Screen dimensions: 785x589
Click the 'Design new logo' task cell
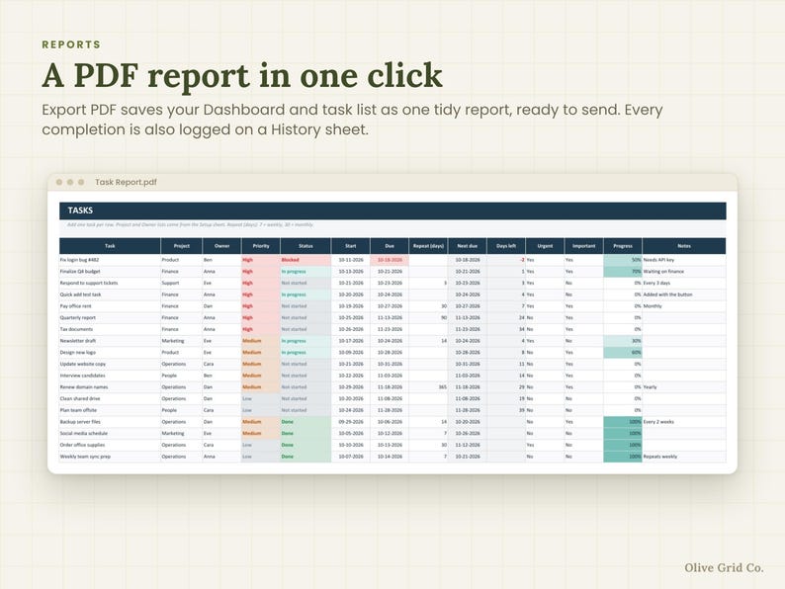pos(110,352)
